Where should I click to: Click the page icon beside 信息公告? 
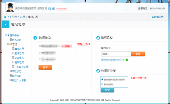(x=11, y=40)
